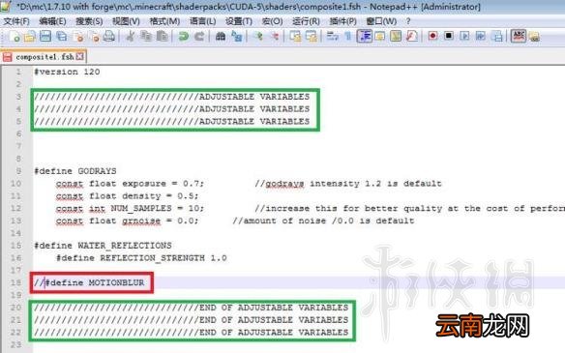Open the 宏(O) menu

[272, 21]
